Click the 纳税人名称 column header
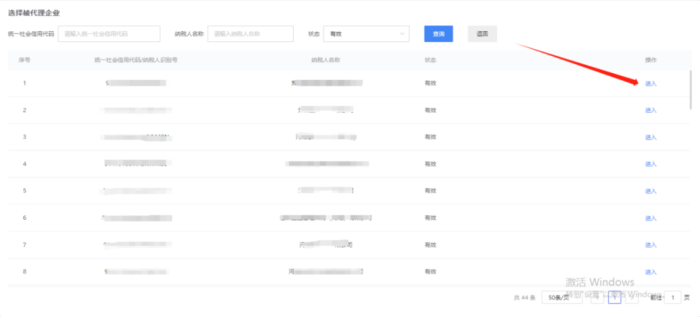This screenshot has width=700, height=317. click(x=325, y=60)
